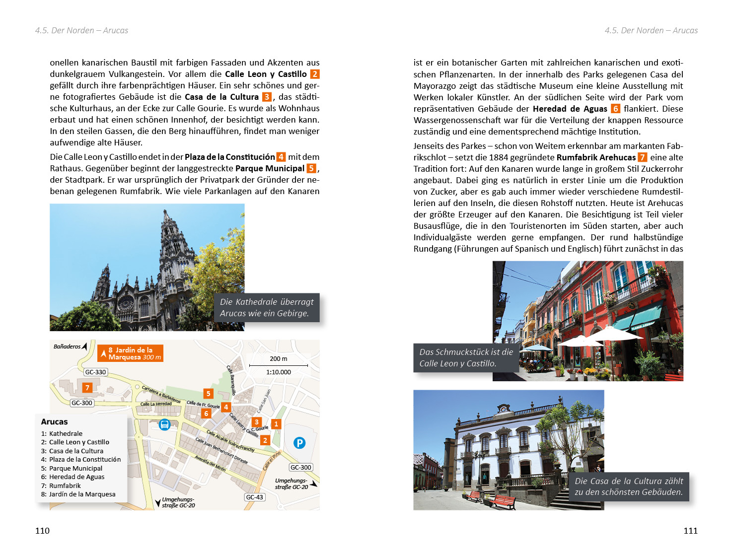Click page number 111
The height and width of the screenshot is (557, 733).
690,531
